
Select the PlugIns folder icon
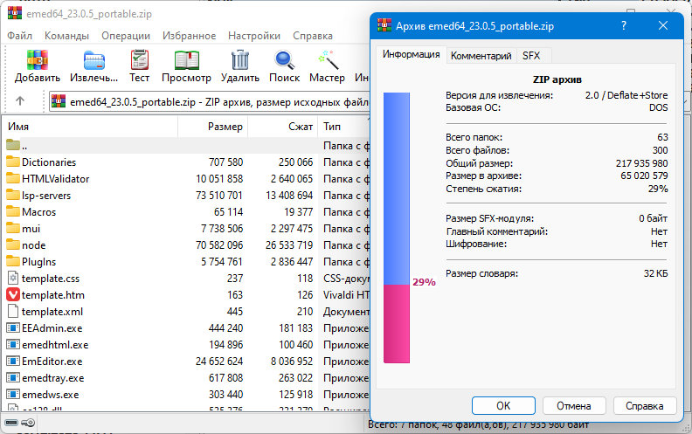click(x=13, y=262)
